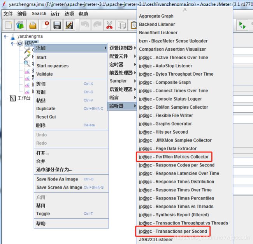
Task: Choose Save Node As Image
Action: (x=71, y=179)
